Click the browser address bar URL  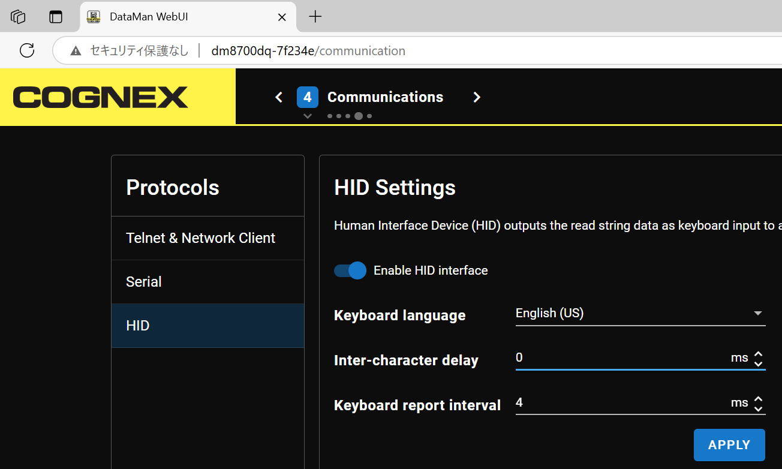click(x=308, y=51)
